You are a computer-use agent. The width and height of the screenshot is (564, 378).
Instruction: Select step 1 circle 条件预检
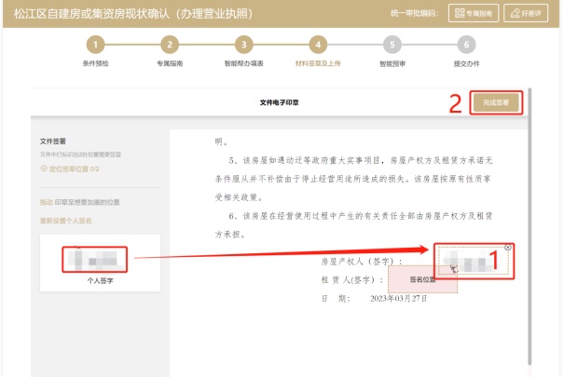click(97, 45)
